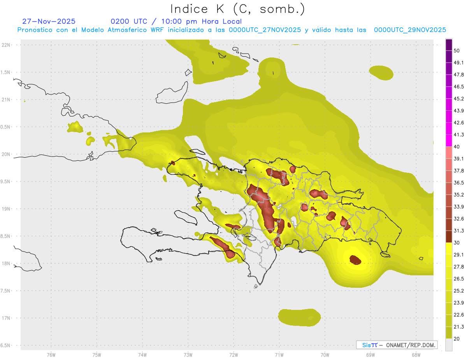The width and height of the screenshot is (467, 360).
Task: Click the '18N' latitude label
Action: 6,264
